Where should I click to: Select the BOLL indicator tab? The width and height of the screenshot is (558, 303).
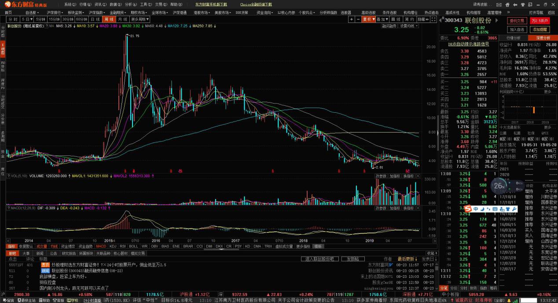[134, 247]
